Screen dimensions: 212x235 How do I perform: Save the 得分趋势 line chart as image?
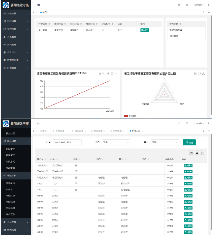[116, 74]
